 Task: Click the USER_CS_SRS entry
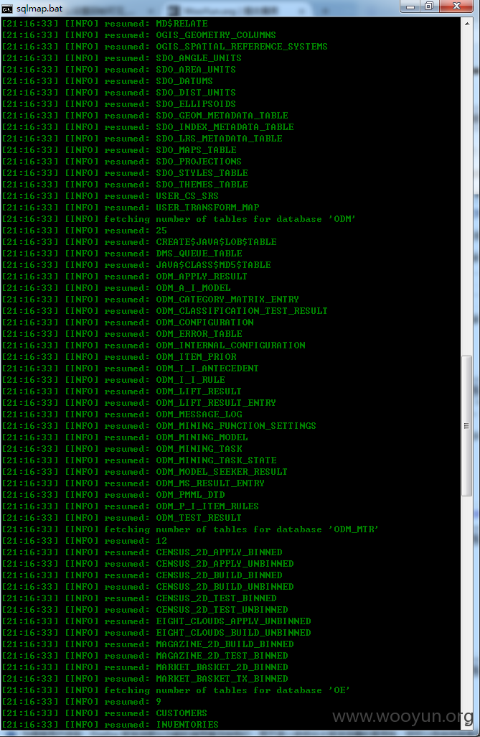pyautogui.click(x=187, y=196)
